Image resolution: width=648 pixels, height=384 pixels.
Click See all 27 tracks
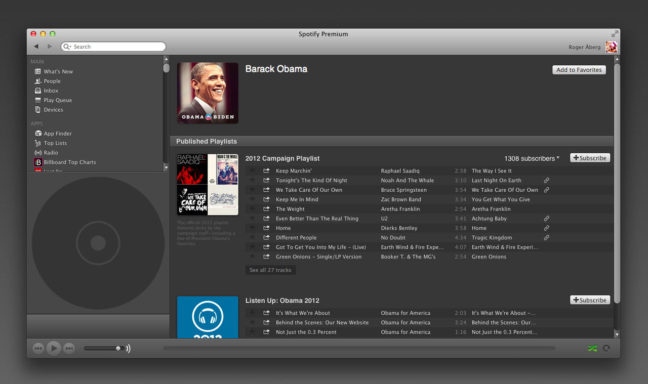(270, 270)
